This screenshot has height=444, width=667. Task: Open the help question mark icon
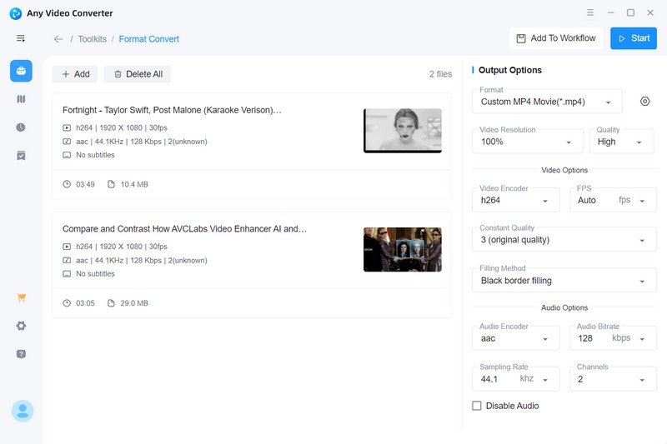[x=21, y=354]
